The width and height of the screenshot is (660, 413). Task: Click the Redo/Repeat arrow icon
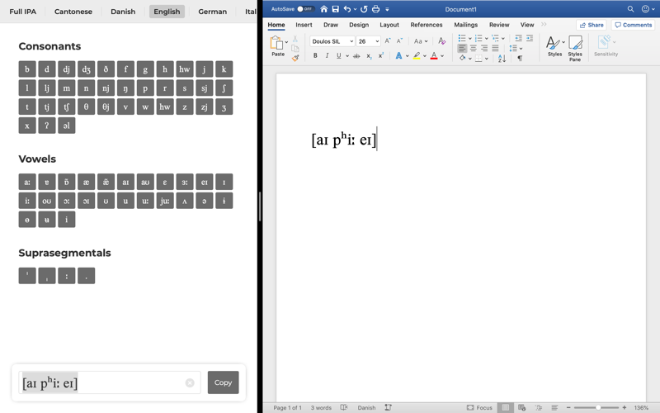pyautogui.click(x=364, y=9)
